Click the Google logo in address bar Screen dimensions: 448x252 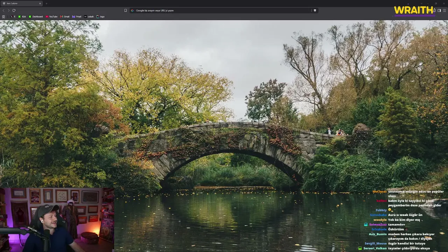(x=132, y=10)
